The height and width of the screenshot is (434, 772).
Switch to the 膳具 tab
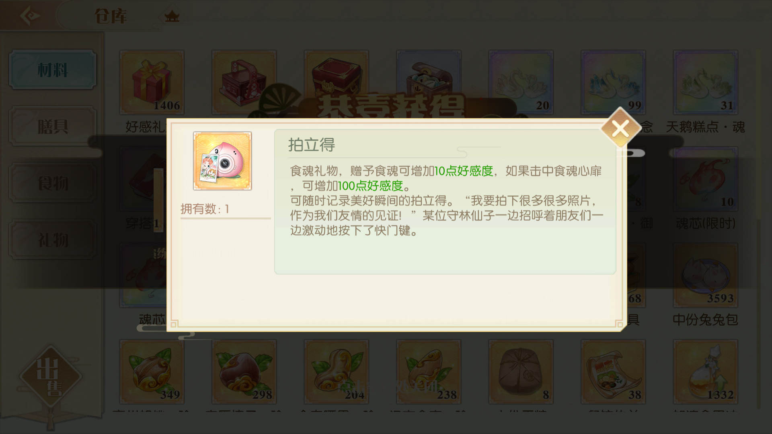[x=53, y=127]
